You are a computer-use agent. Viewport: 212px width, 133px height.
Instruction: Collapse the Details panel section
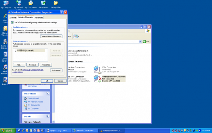click(x=48, y=116)
